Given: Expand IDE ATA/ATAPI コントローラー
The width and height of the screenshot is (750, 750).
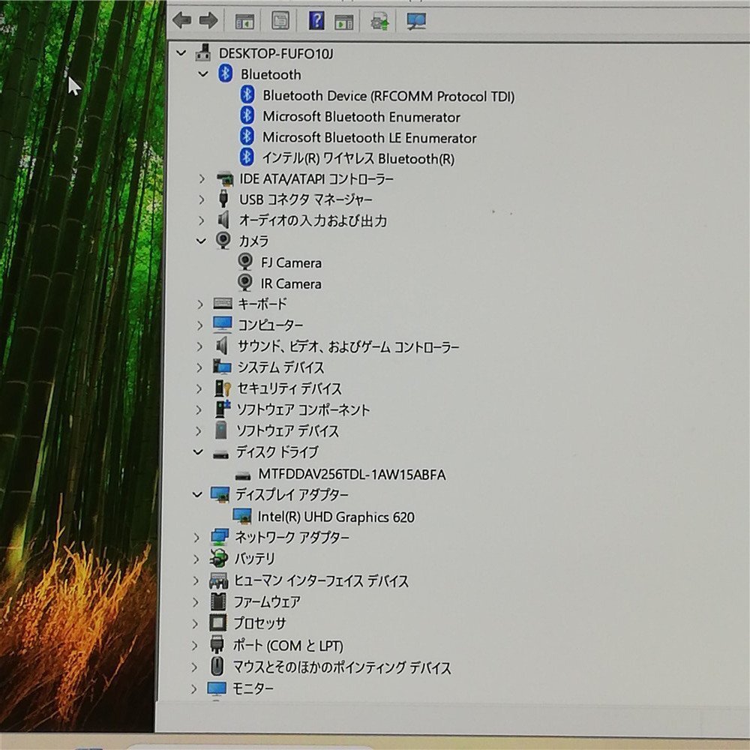Looking at the screenshot, I should click(x=202, y=179).
